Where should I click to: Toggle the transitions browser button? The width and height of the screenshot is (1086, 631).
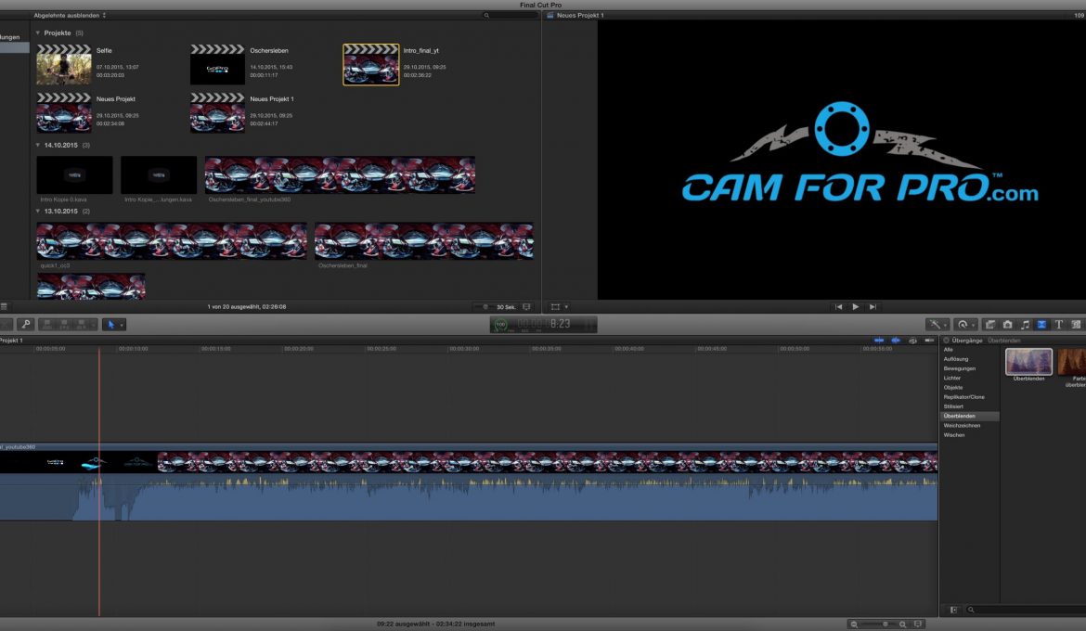(1041, 324)
